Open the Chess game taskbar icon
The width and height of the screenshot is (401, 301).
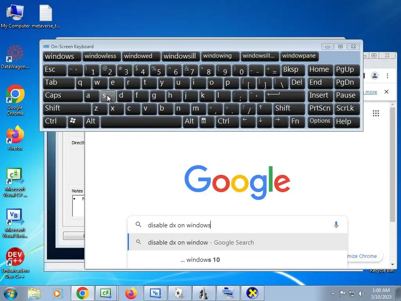pyautogui.click(x=204, y=293)
